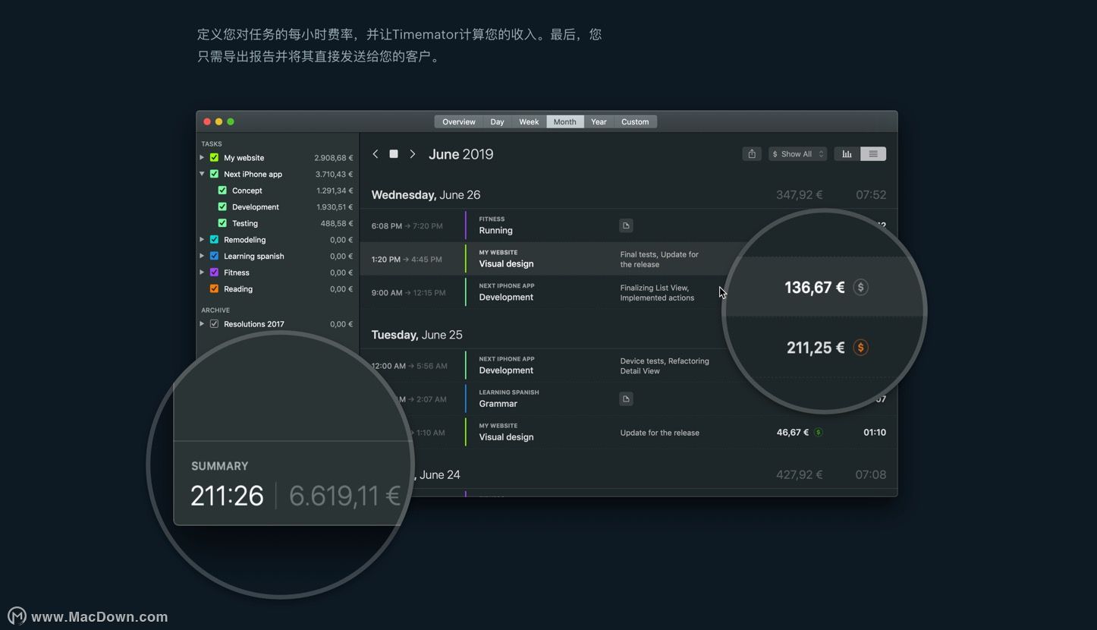Image resolution: width=1097 pixels, height=630 pixels.
Task: Switch to the Week tab
Action: (x=529, y=121)
